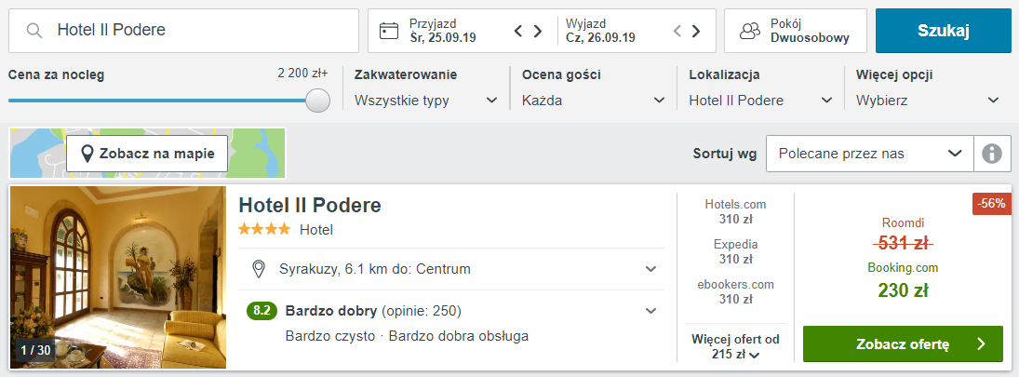Screen dimensions: 1019x377
Task: Click the 8.2 rating badge
Action: tap(261, 311)
